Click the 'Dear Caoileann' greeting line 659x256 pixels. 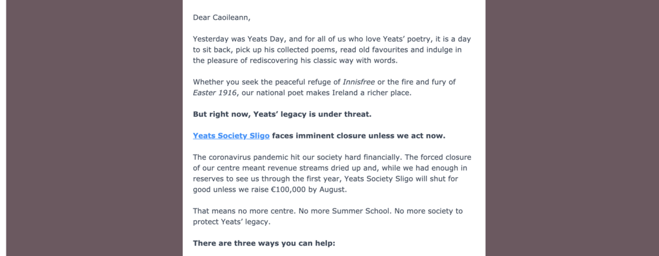pos(221,17)
